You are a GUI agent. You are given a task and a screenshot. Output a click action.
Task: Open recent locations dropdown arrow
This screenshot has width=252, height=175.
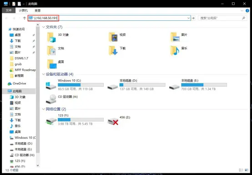point(20,18)
